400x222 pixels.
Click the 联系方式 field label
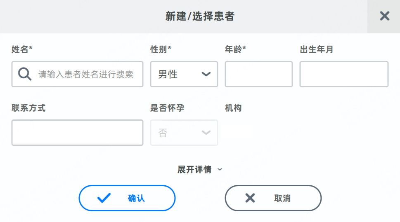(x=28, y=108)
